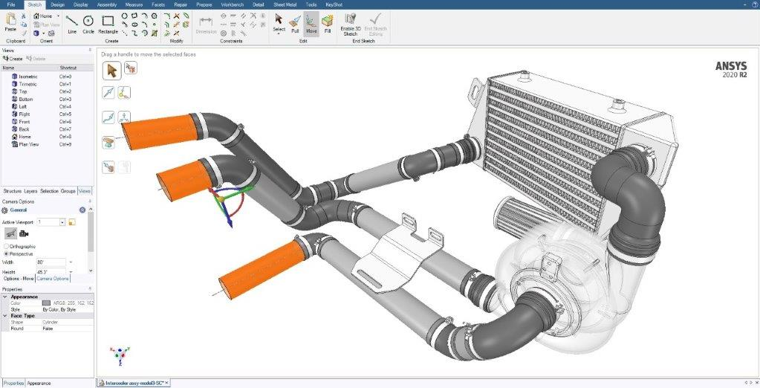Open the Select tool dropdown arrow

[279, 34]
